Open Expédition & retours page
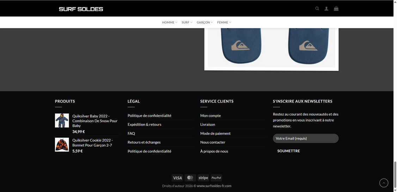The width and height of the screenshot is (397, 192). pyautogui.click(x=144, y=124)
